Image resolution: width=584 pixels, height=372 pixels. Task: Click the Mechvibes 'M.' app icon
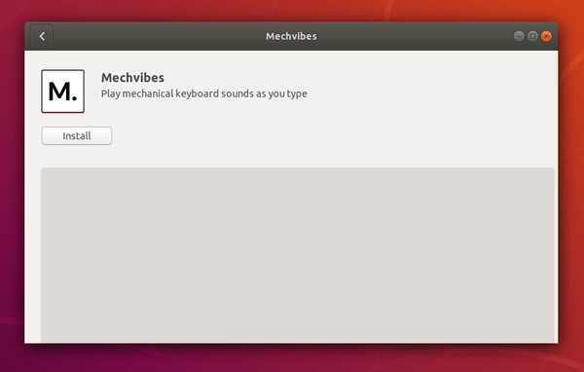(63, 92)
